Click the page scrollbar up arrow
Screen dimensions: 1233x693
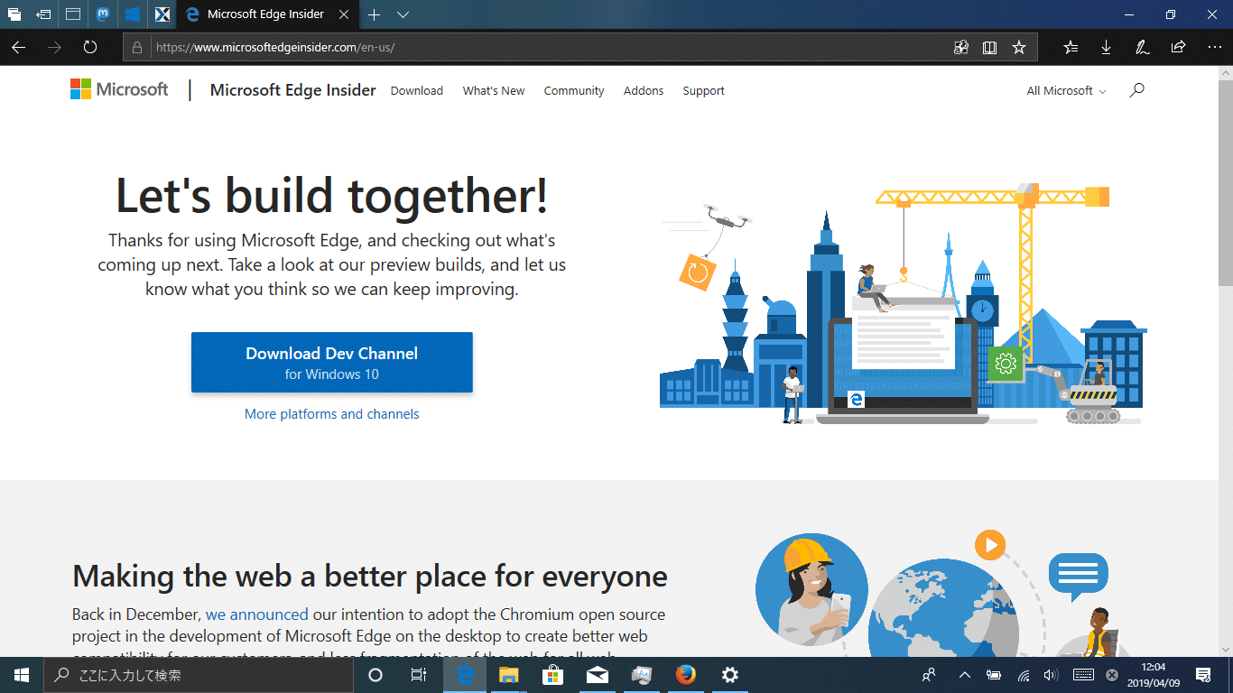[x=1225, y=74]
